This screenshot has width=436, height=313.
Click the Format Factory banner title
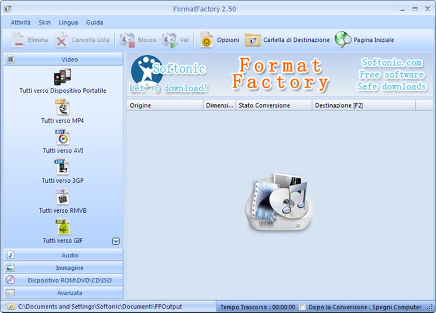coord(280,74)
